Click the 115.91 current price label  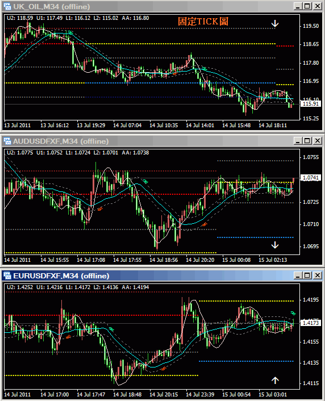[310, 103]
